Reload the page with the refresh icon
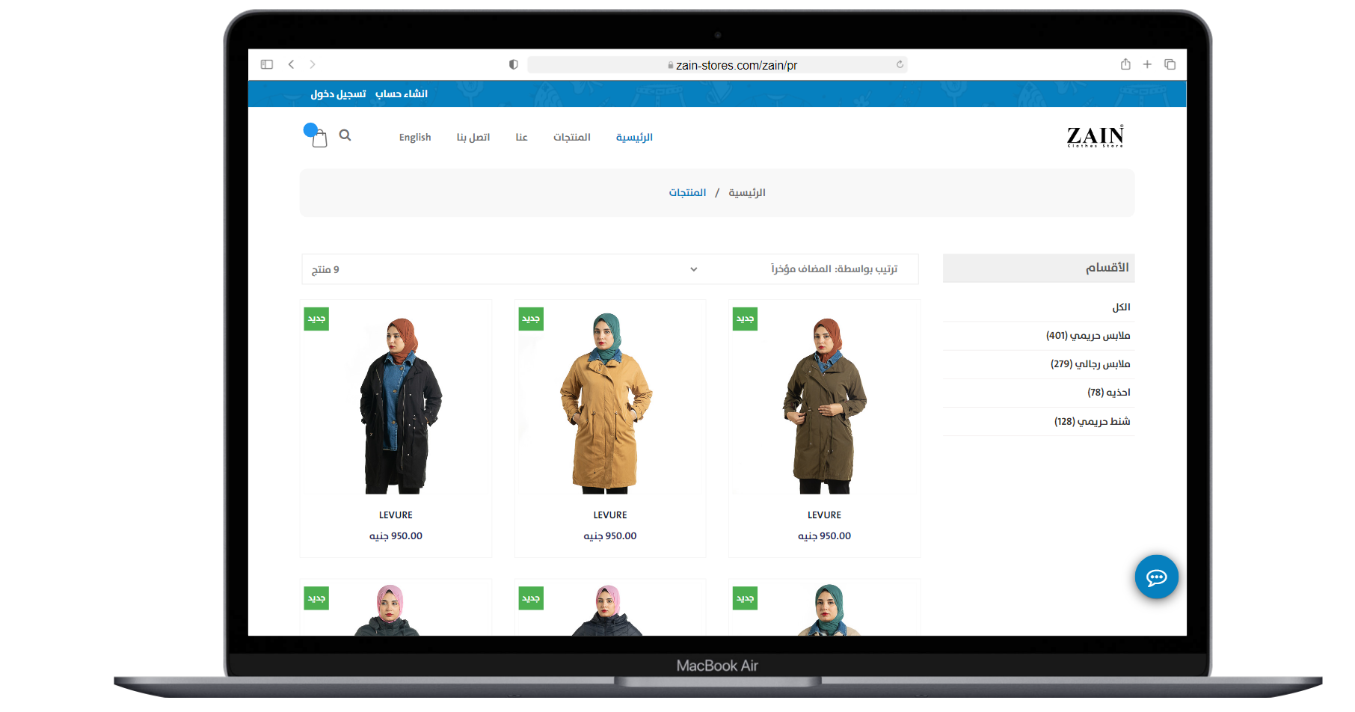This screenshot has height=712, width=1355. point(900,64)
